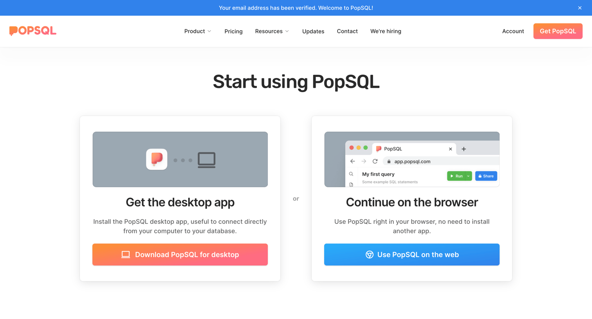The height and width of the screenshot is (319, 592).
Task: Open the We're hiring link
Action: point(386,31)
